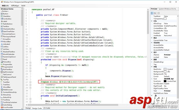Select the MaskedTextBox control icon

tap(2, 52)
